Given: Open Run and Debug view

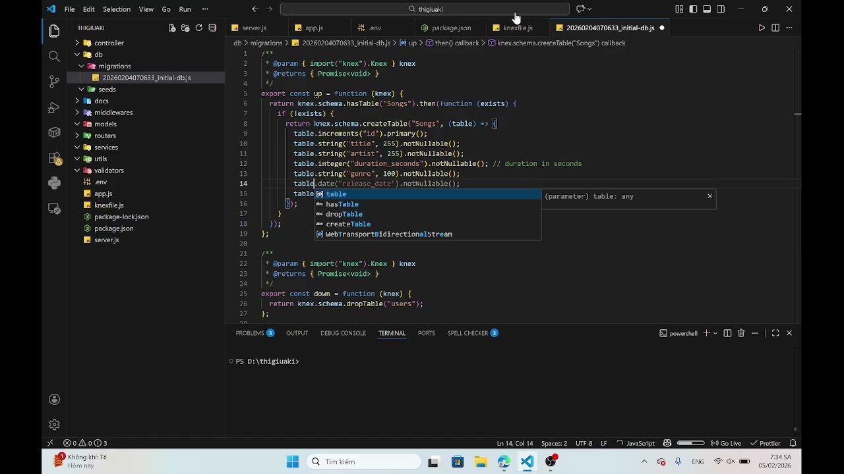Looking at the screenshot, I should [x=54, y=107].
